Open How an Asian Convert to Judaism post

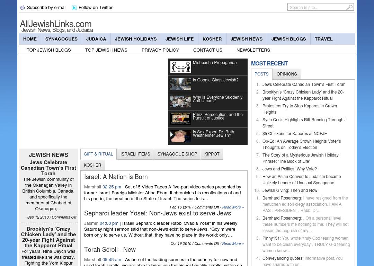coord(302,180)
